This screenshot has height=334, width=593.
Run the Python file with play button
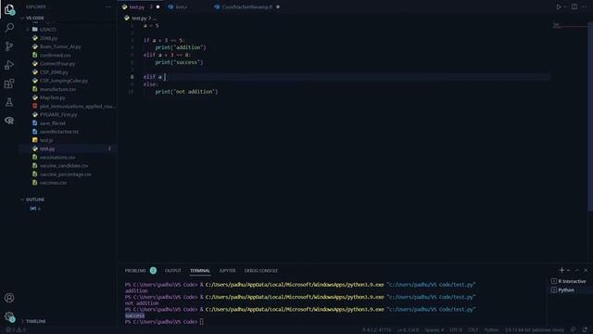pos(558,6)
